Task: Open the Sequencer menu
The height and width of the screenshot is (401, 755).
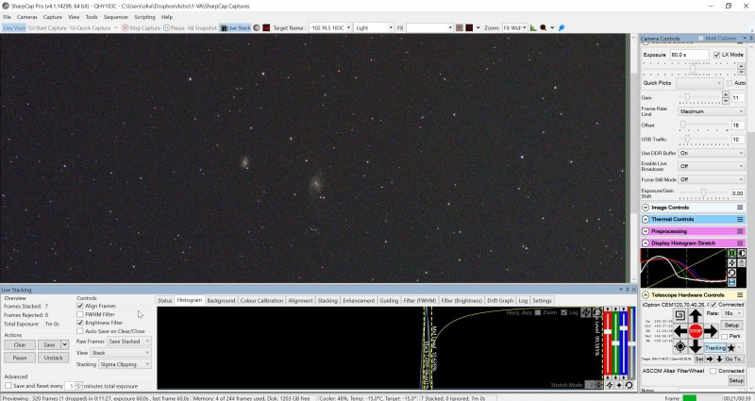Action: (x=115, y=17)
